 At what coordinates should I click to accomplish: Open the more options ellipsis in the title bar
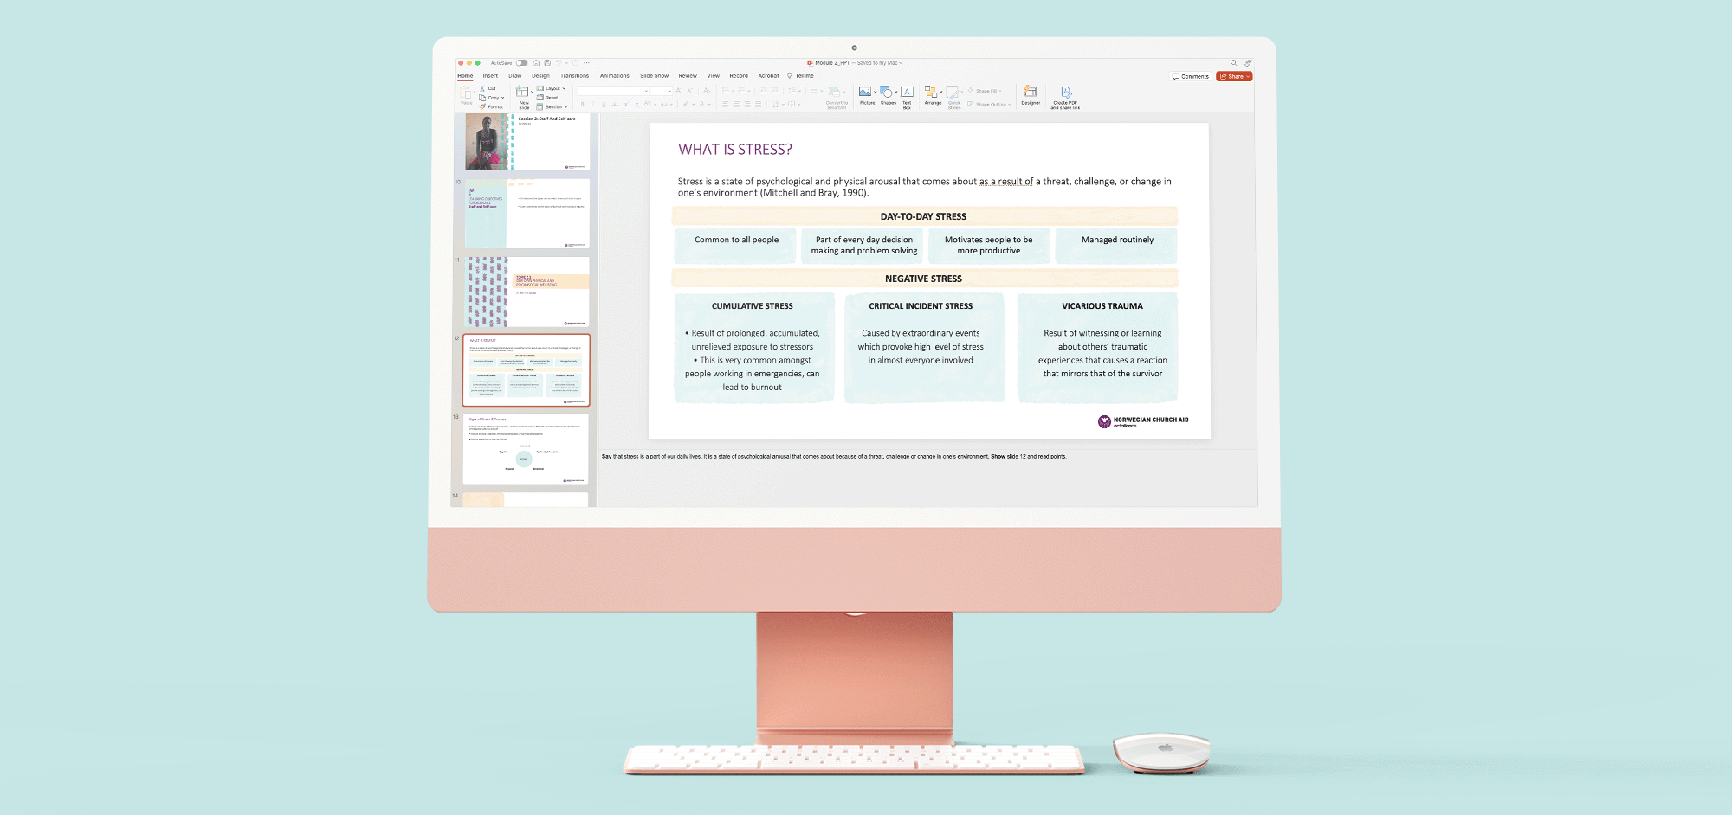click(586, 63)
